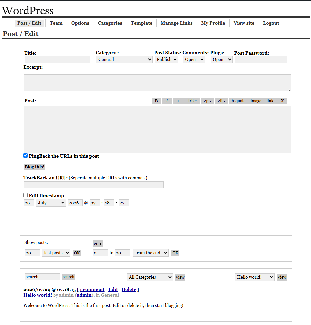The width and height of the screenshot is (311, 325).
Task: Open the Hello world! post selector dropdown
Action: point(255,277)
